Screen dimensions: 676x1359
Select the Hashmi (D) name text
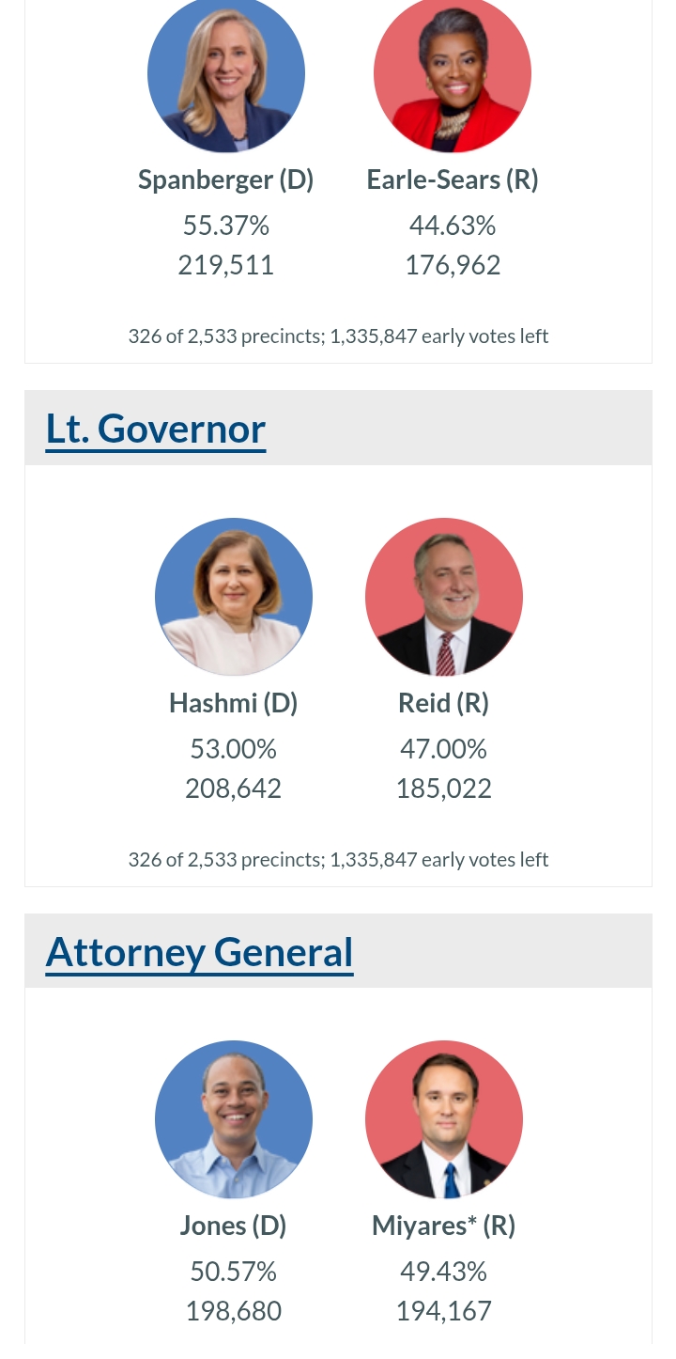tap(234, 703)
